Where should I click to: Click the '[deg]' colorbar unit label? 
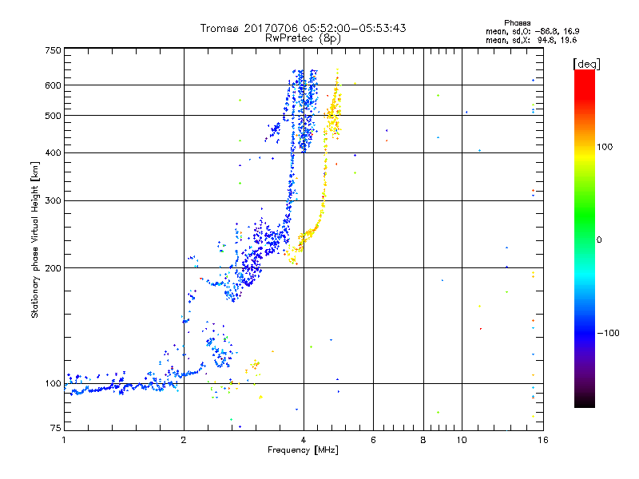point(586,64)
